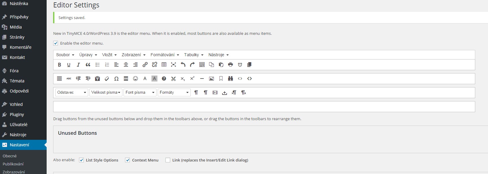Click the keyboard toolbar-toggle icon
Image resolution: width=488 pixels, height=174 pixels.
tap(202, 65)
